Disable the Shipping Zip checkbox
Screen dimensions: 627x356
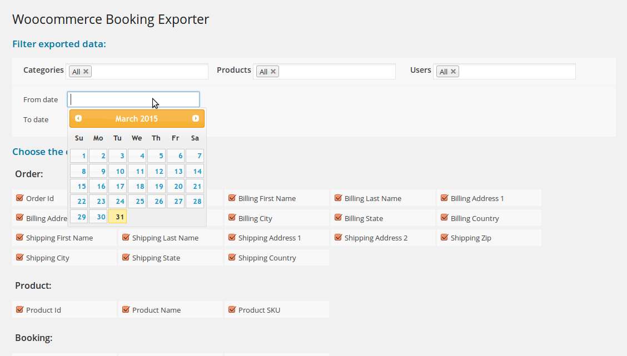click(x=444, y=237)
